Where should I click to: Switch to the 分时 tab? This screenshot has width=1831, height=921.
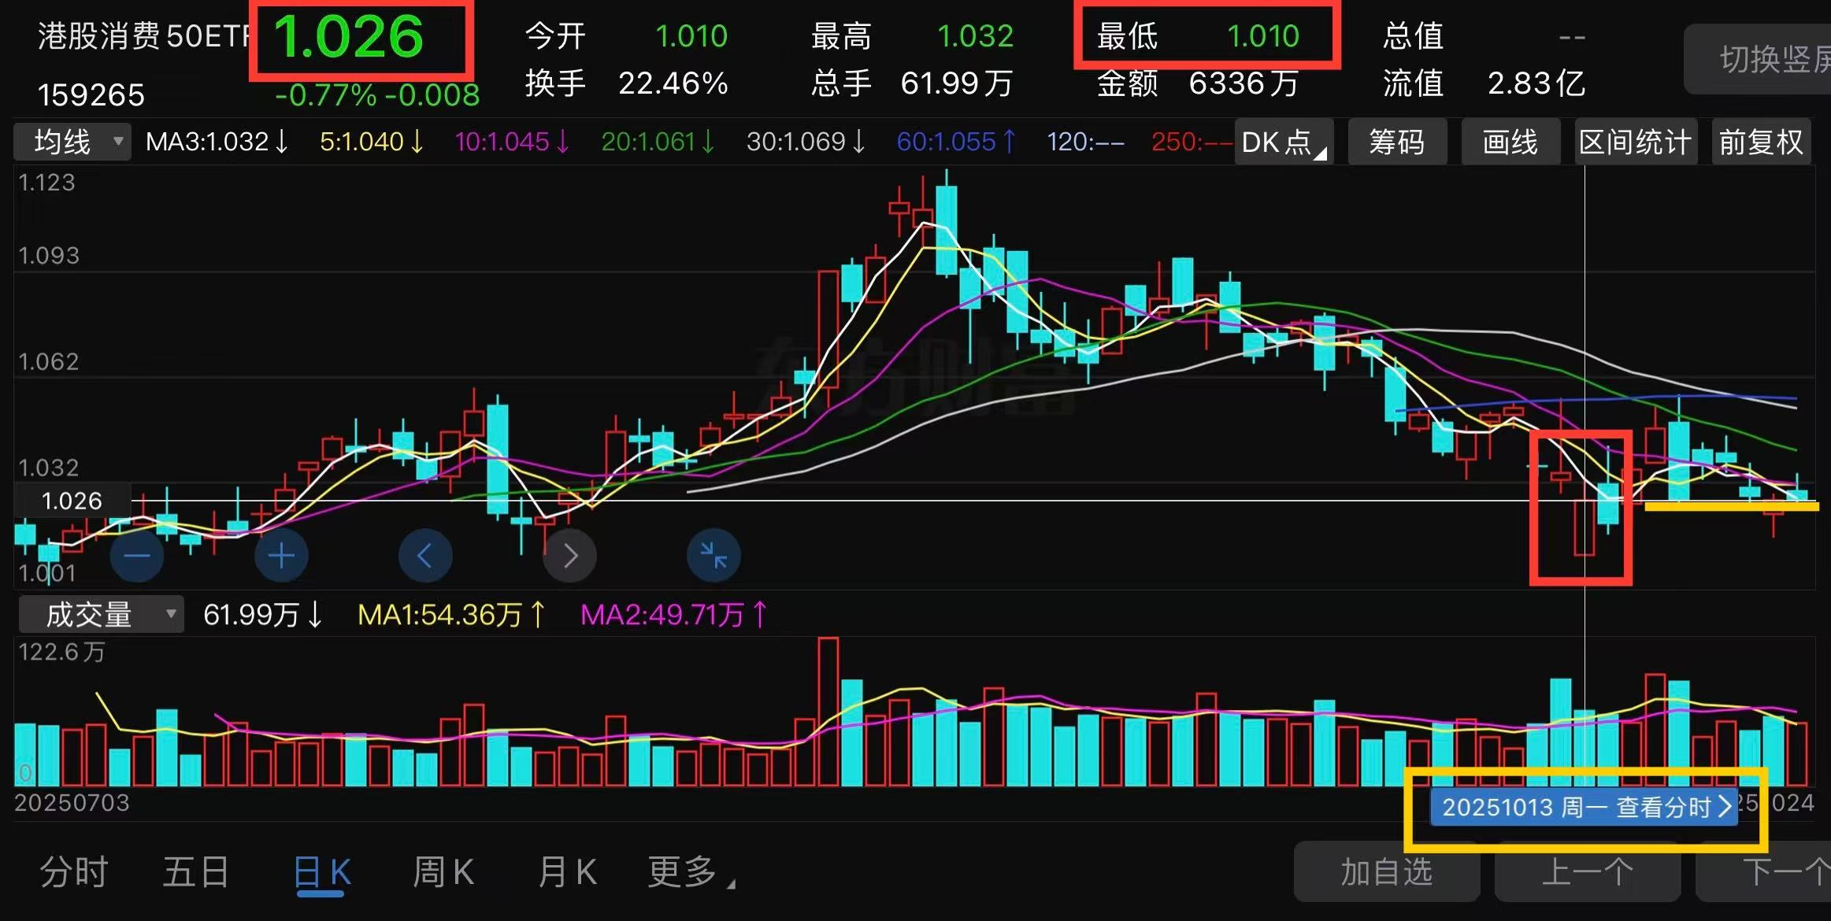73,873
